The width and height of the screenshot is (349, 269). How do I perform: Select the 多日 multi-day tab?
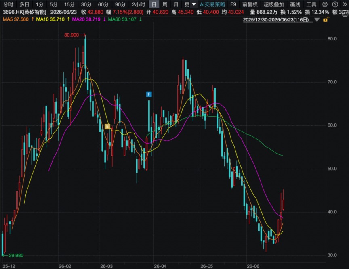(x=25, y=4)
